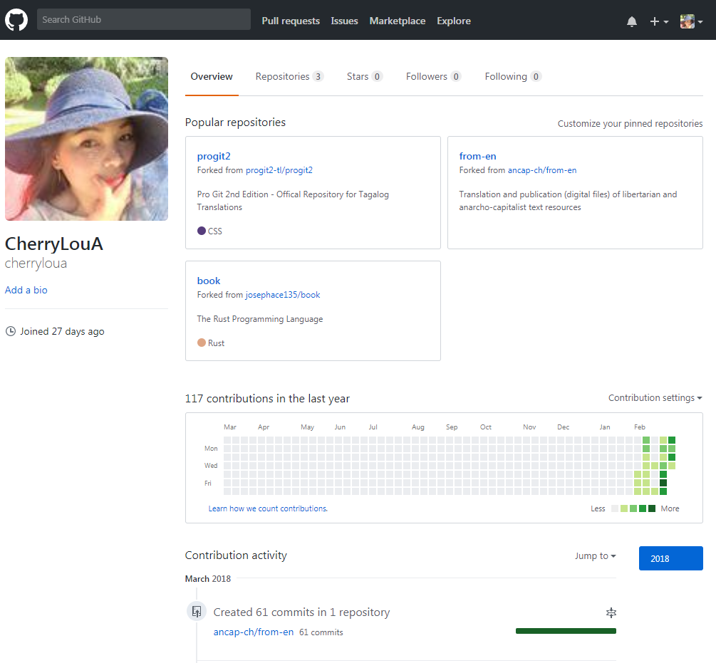Click the clock icon beside Joined date
This screenshot has height=663, width=716.
(x=11, y=331)
